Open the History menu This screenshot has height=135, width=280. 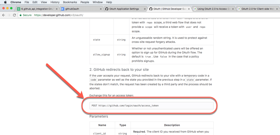coord(55,2)
